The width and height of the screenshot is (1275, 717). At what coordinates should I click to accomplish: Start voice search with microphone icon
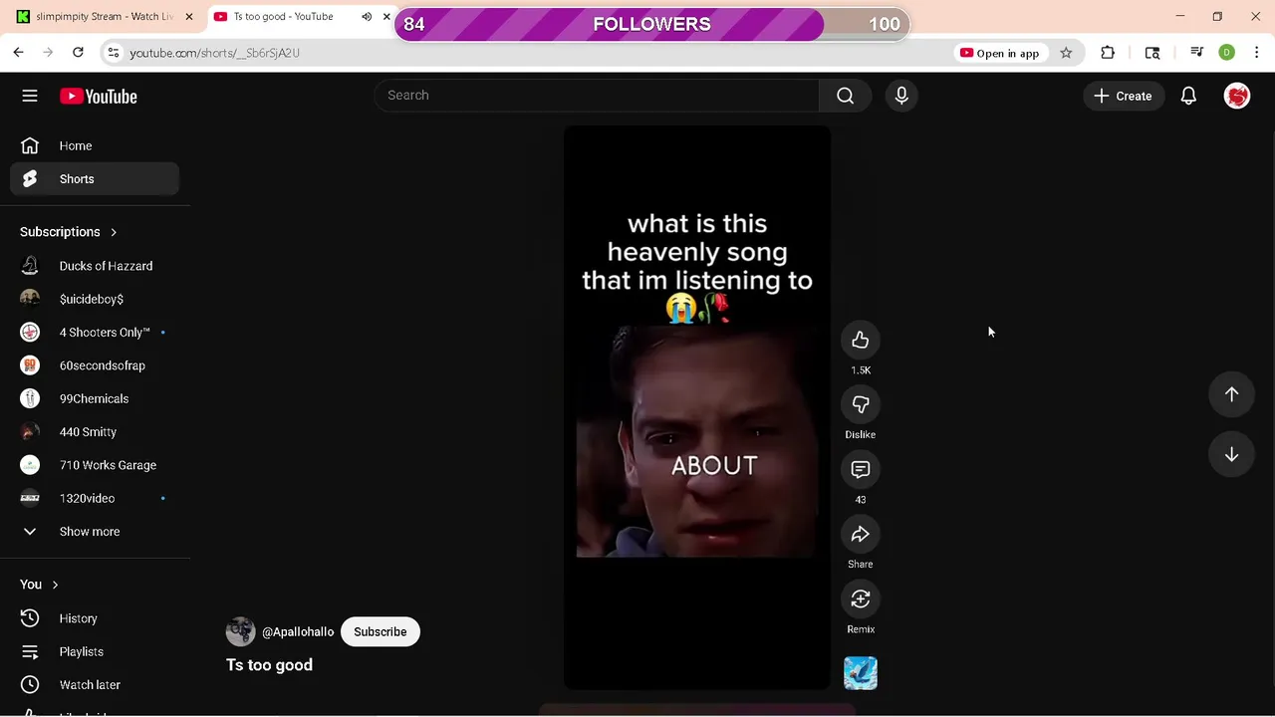click(901, 96)
